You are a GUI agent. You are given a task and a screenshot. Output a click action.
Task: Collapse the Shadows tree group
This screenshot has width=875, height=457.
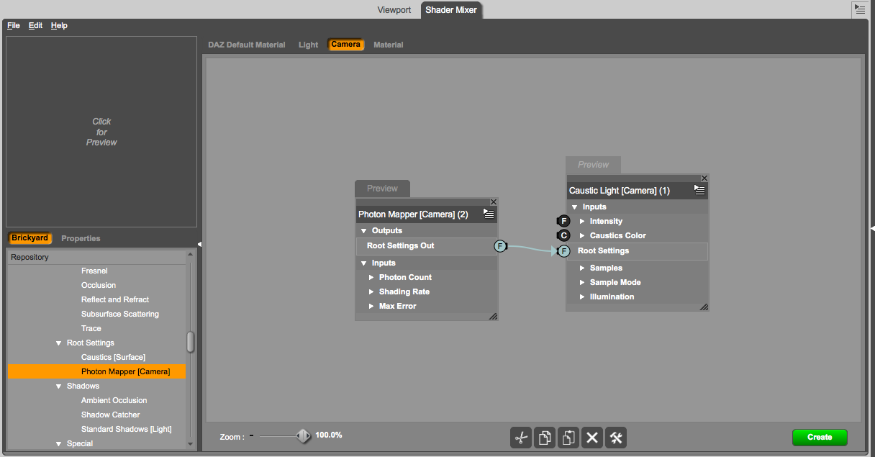(59, 386)
